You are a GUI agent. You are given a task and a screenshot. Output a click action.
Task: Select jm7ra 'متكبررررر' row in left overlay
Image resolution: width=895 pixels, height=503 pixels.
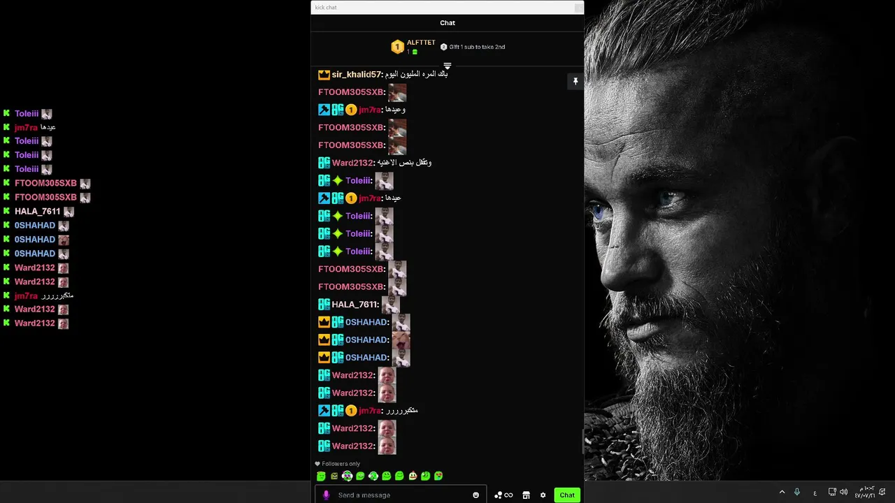(38, 296)
